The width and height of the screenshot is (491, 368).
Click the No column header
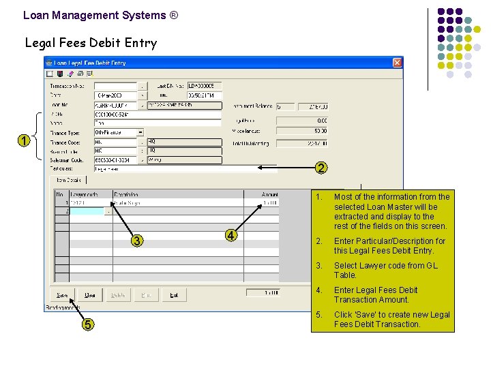coord(61,194)
